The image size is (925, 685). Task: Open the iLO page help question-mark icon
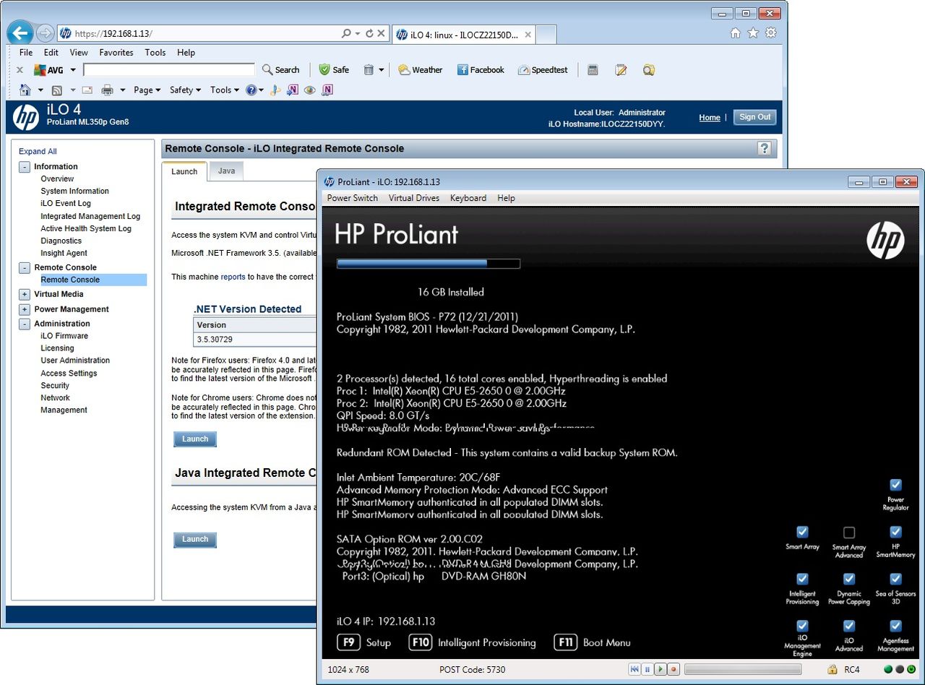[x=764, y=148]
